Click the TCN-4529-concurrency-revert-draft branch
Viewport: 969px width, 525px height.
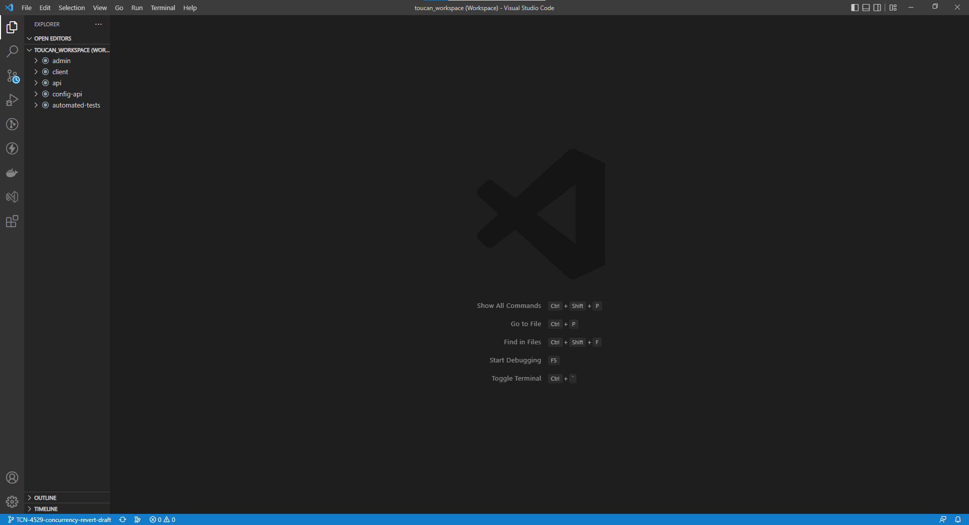pos(60,519)
